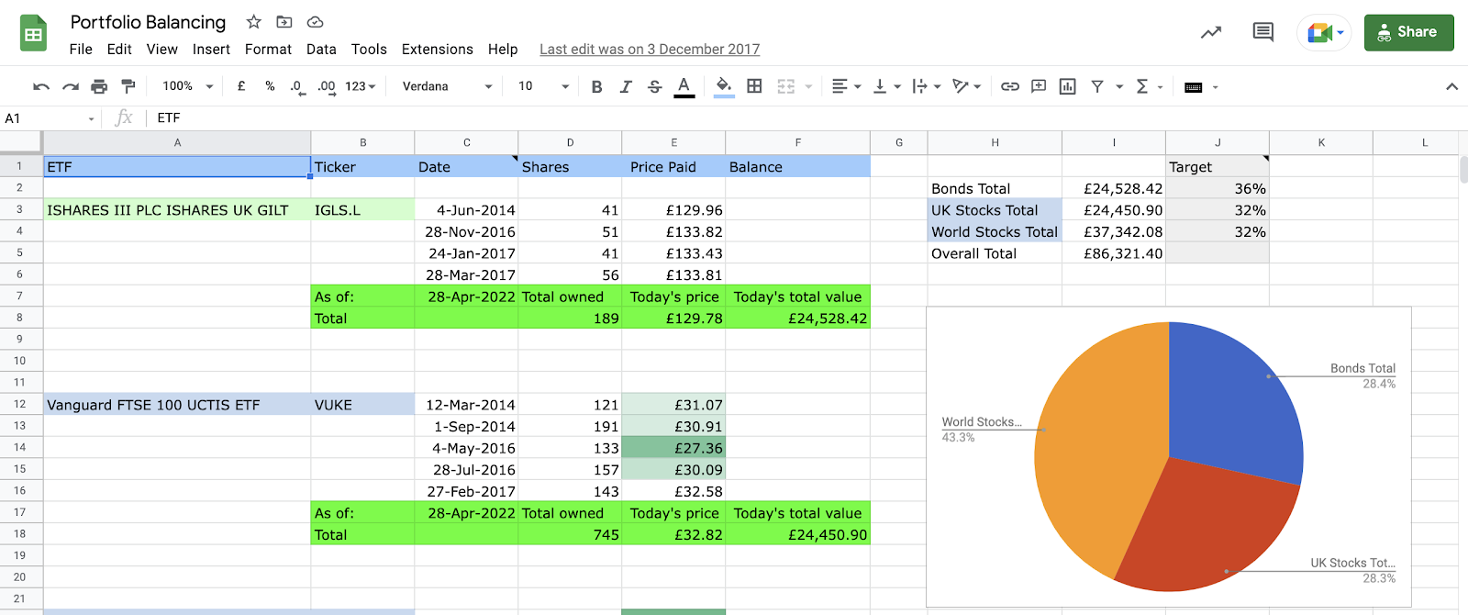Open the Extensions menu

click(x=438, y=50)
